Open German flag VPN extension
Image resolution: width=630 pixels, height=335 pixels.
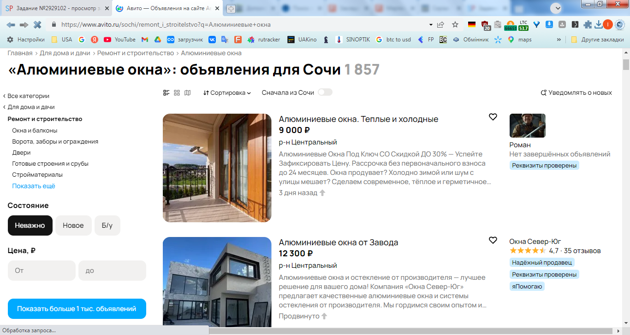coord(472,24)
